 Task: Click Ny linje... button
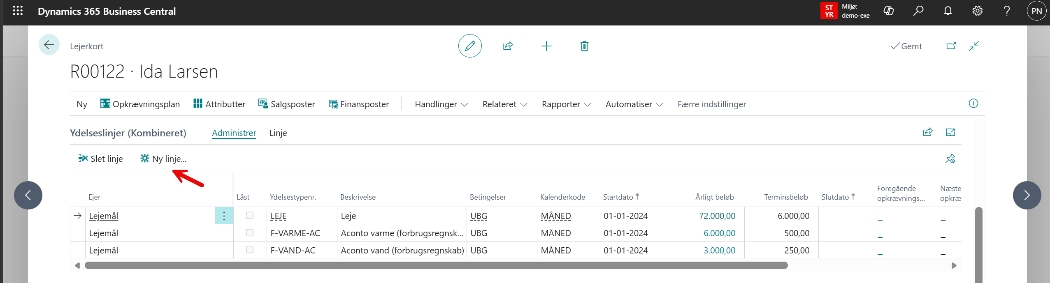tap(163, 159)
